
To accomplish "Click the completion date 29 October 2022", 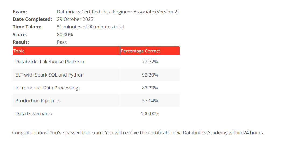I will coord(75,19).
